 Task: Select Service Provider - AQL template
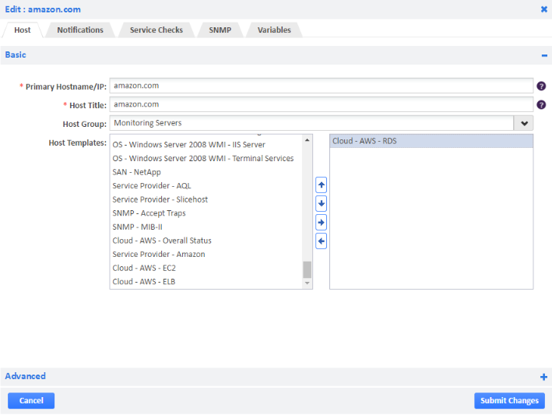pyautogui.click(x=206, y=186)
